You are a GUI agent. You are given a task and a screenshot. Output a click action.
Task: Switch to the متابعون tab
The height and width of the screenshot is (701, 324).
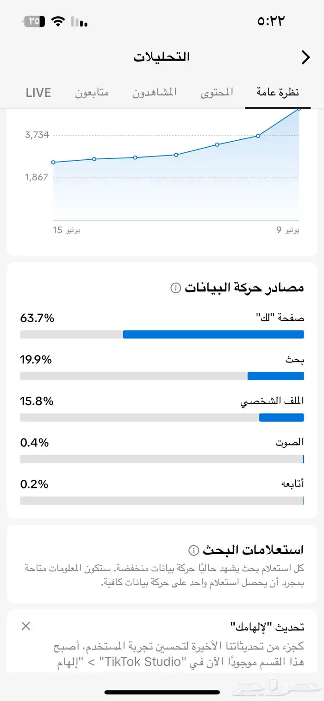[92, 92]
